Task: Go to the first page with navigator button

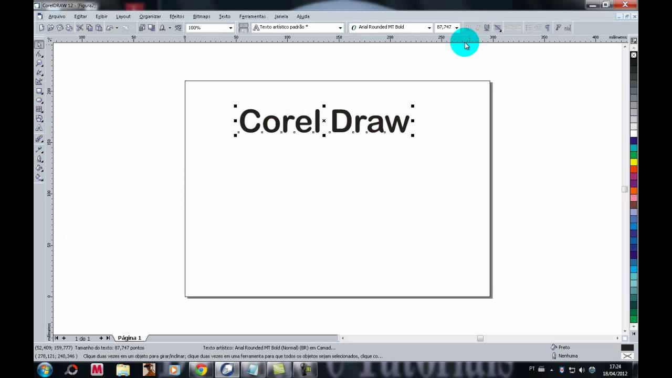Action: click(57, 338)
